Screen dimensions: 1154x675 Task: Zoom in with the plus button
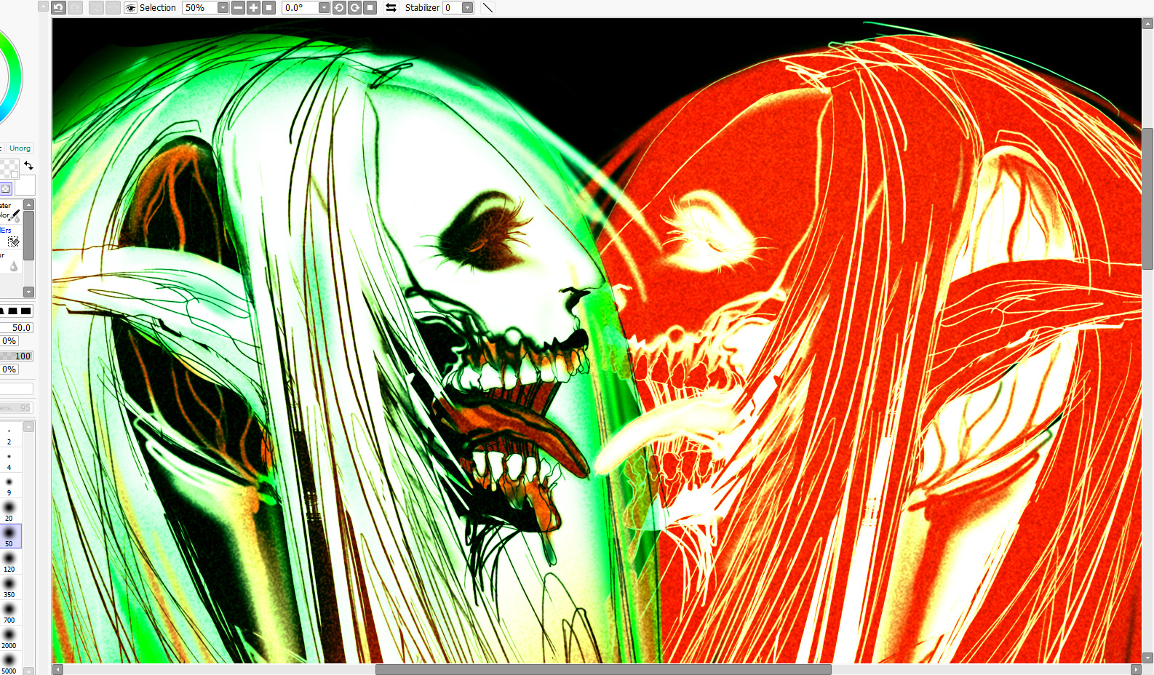pos(253,8)
